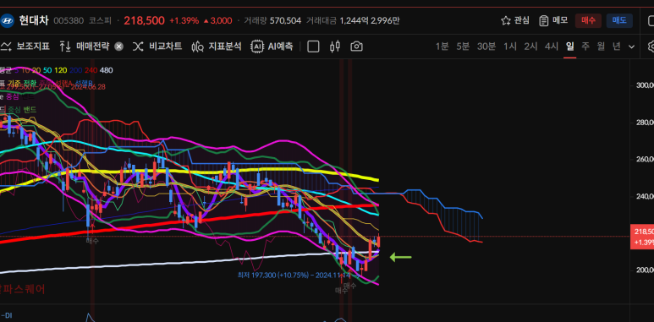The width and height of the screenshot is (654, 322).
Task: Toggle the yellow 120 moving average legend
Action: pyautogui.click(x=61, y=70)
